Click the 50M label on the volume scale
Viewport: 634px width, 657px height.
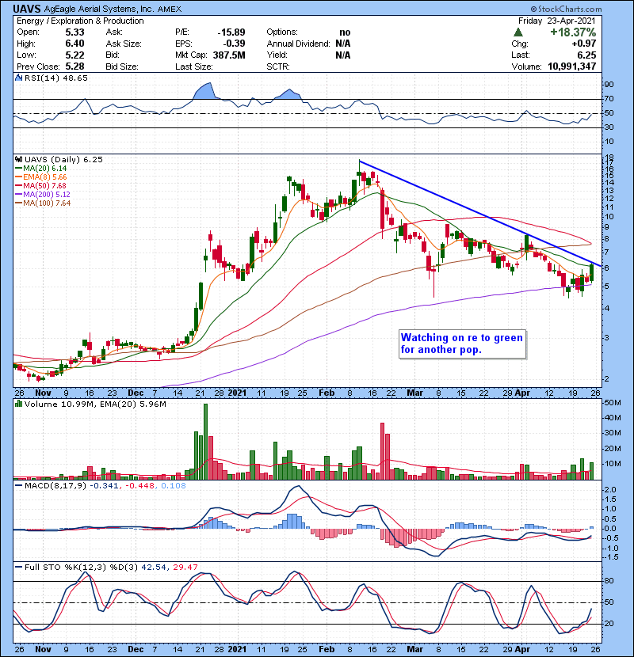[x=612, y=403]
